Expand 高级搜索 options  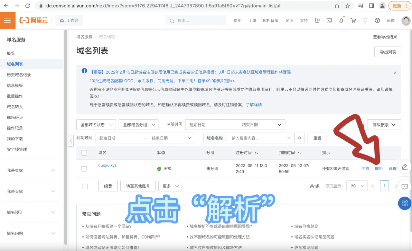384,125
